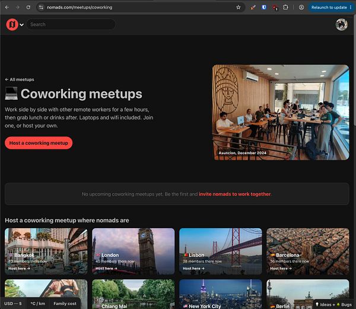
Task: Click '38 members there now' on Lisbon
Action: point(202,262)
